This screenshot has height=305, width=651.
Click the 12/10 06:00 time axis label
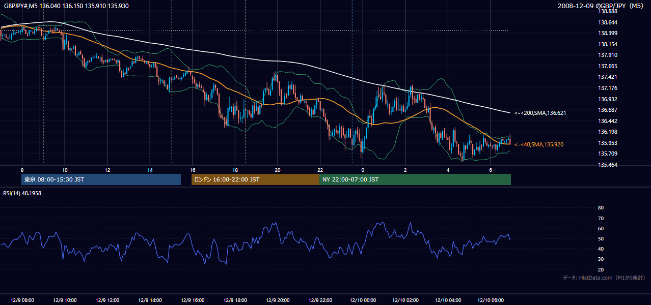coord(491,300)
